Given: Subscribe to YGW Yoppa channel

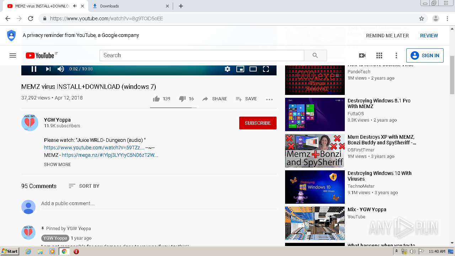Looking at the screenshot, I should point(258,123).
